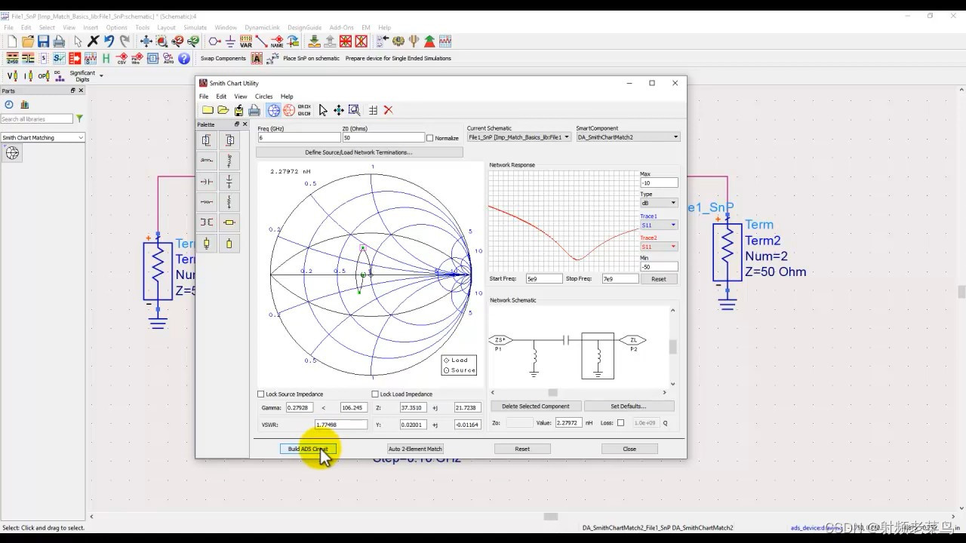This screenshot has width=966, height=543.
Task: Undo with the blue arrow in main toolbar
Action: 109,41
